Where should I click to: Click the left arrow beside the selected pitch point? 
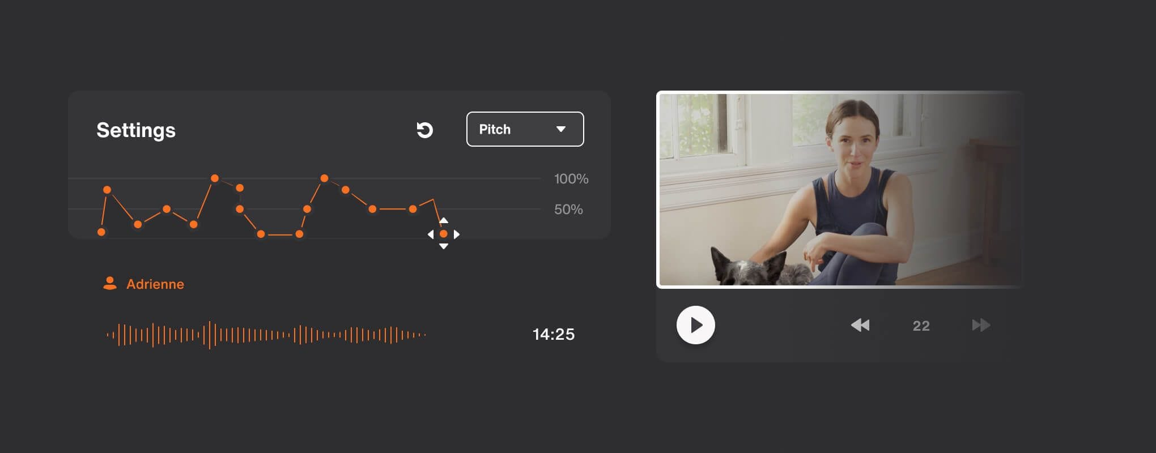[431, 234]
